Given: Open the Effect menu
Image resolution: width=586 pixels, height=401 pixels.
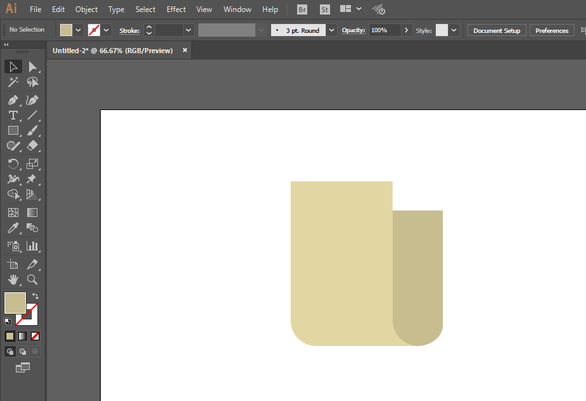Looking at the screenshot, I should click(x=176, y=9).
